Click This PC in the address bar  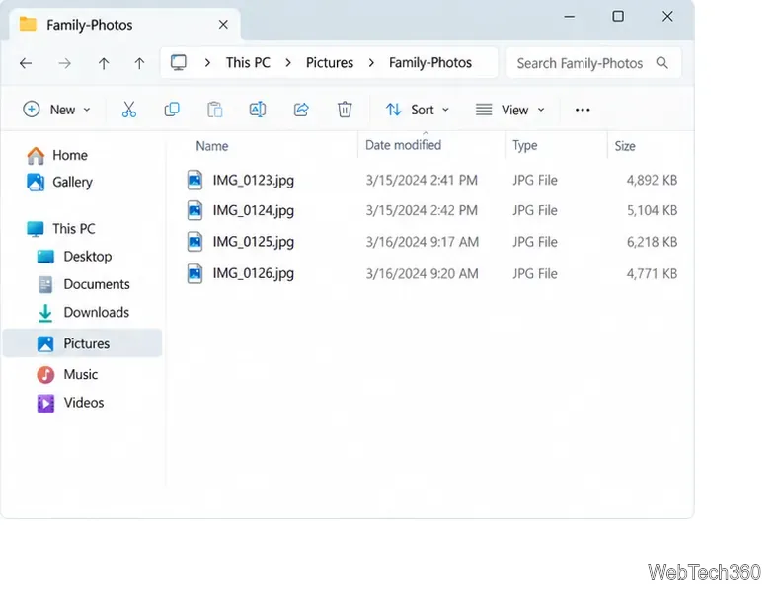click(x=248, y=63)
